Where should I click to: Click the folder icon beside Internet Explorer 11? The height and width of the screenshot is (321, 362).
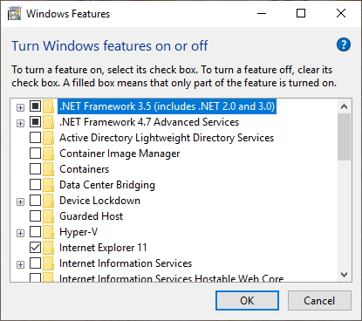tap(48, 248)
